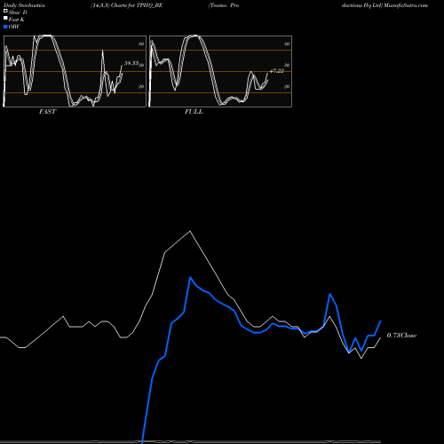Click the 'OBV' legend label
The width and height of the screenshot is (444, 444).
[x=14, y=27]
